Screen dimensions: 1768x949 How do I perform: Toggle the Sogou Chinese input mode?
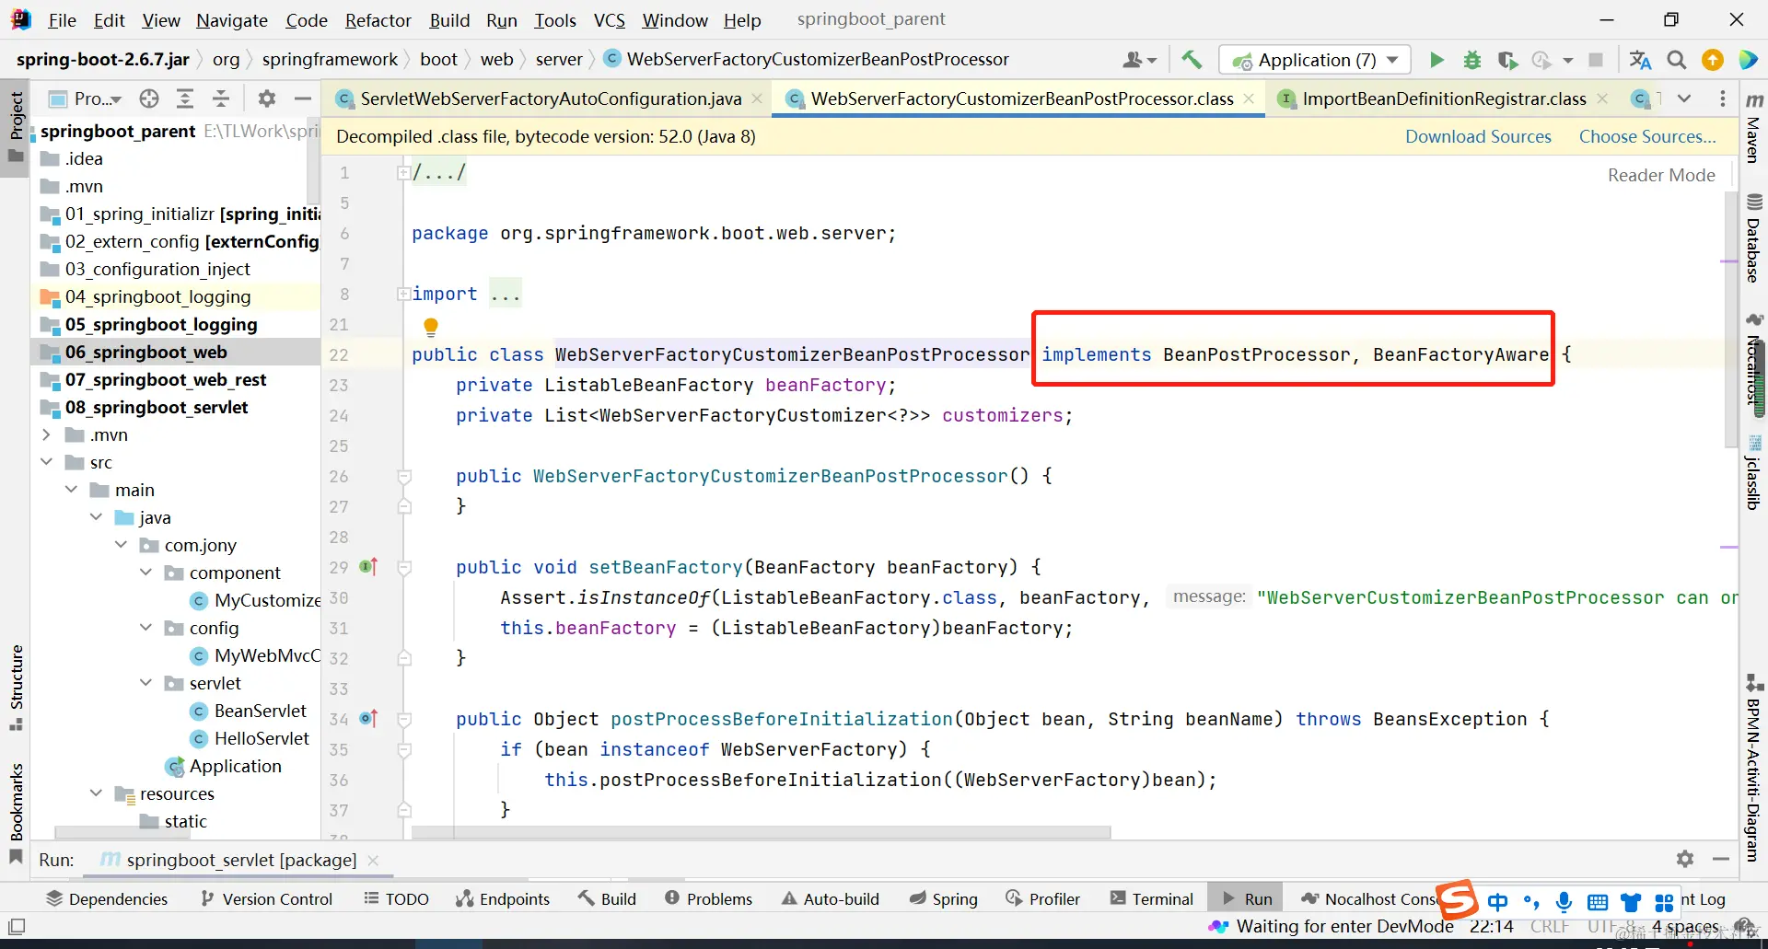pyautogui.click(x=1498, y=901)
